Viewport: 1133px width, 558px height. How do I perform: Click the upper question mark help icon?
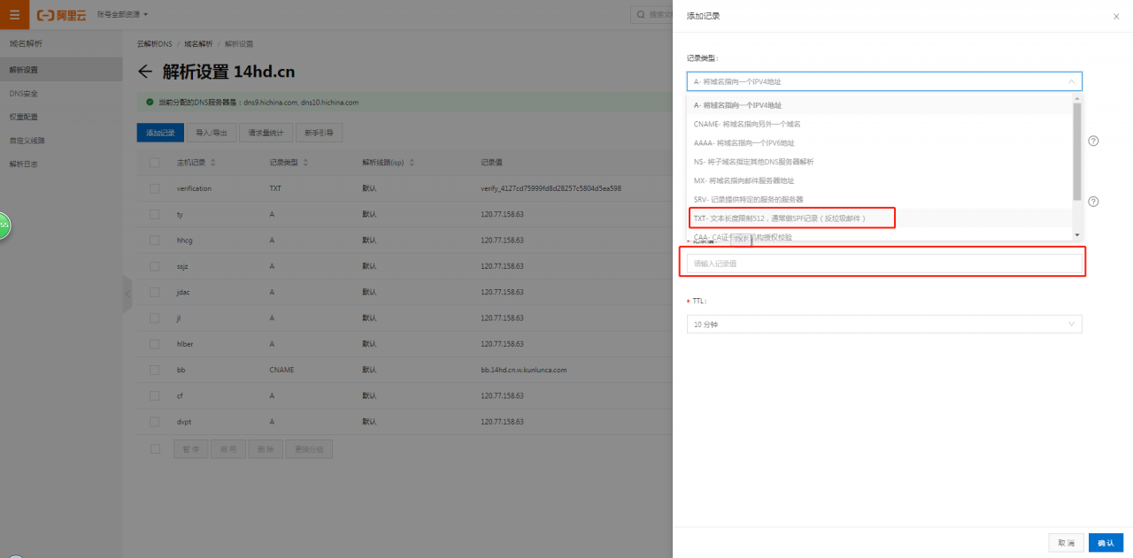point(1093,141)
